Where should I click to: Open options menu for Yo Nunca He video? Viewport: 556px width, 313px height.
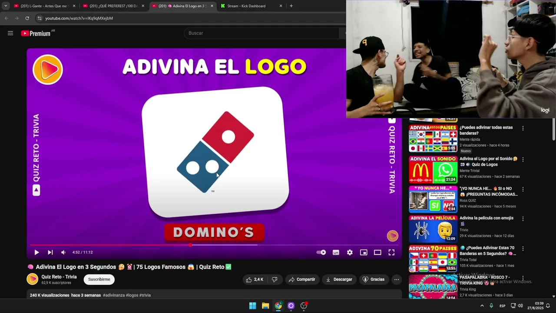(x=523, y=190)
